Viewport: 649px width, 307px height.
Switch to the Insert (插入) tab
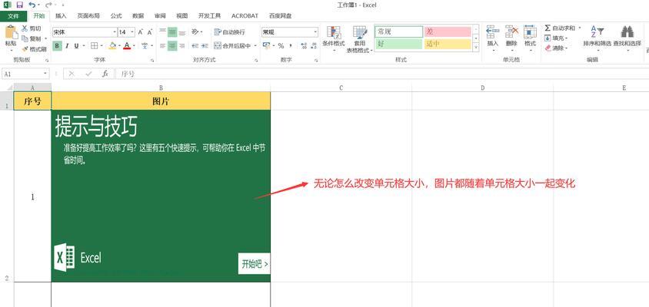(61, 15)
